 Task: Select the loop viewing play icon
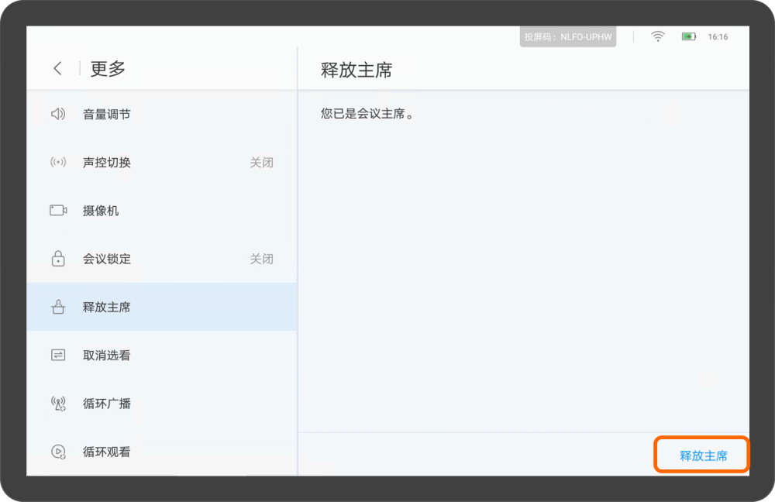(57, 452)
